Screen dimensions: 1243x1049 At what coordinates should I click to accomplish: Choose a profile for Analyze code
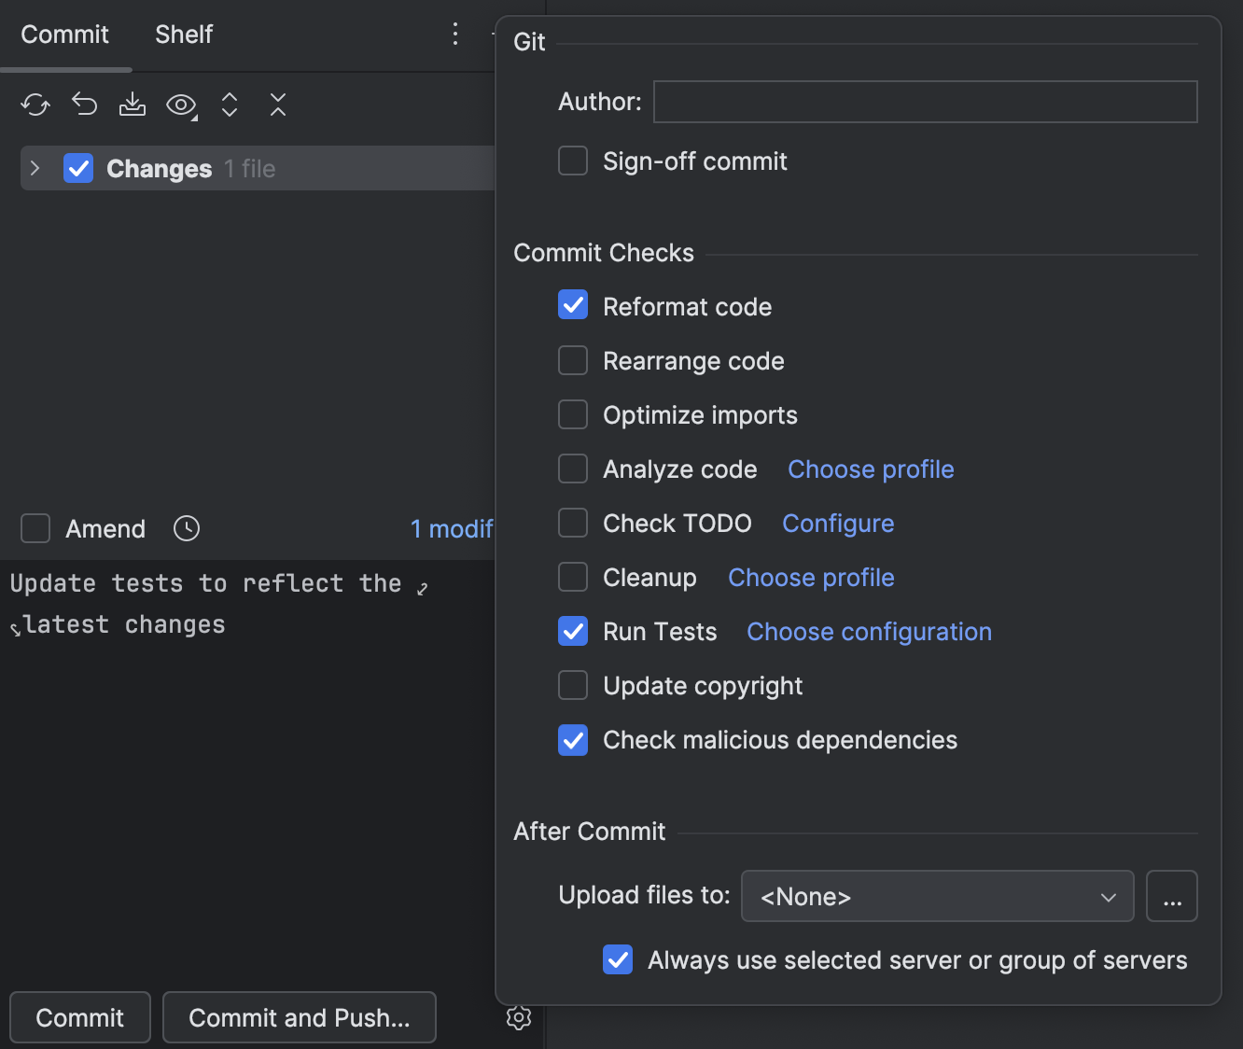pyautogui.click(x=870, y=469)
